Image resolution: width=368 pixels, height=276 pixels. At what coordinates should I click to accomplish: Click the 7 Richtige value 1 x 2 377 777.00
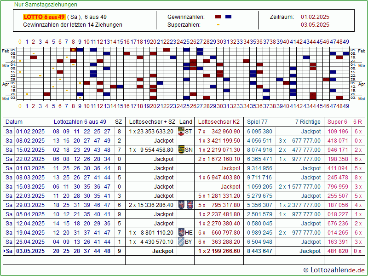pyautogui.click(x=300, y=205)
